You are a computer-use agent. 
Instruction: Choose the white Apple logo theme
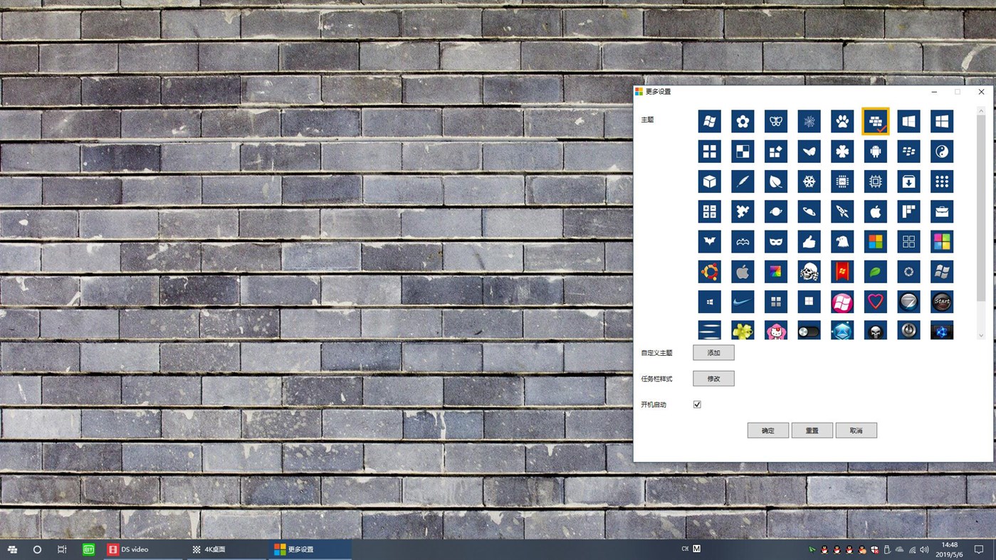(x=875, y=211)
